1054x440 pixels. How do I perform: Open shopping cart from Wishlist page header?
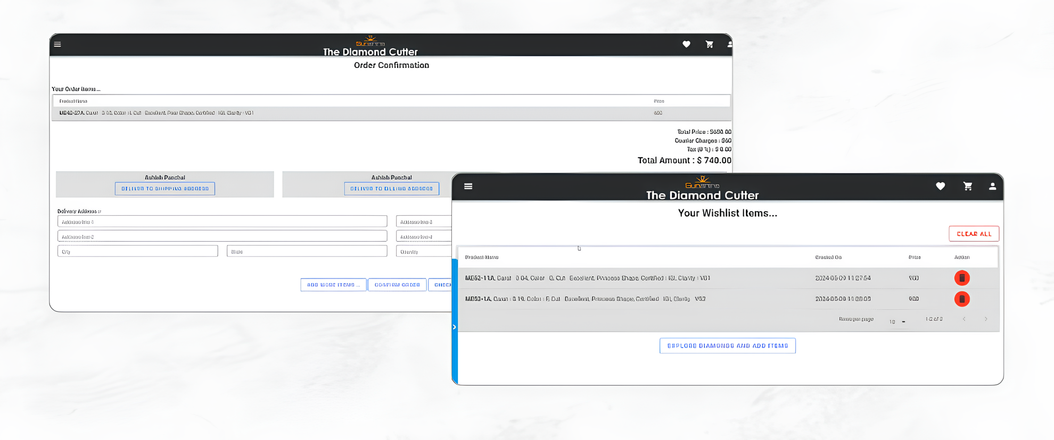(967, 187)
